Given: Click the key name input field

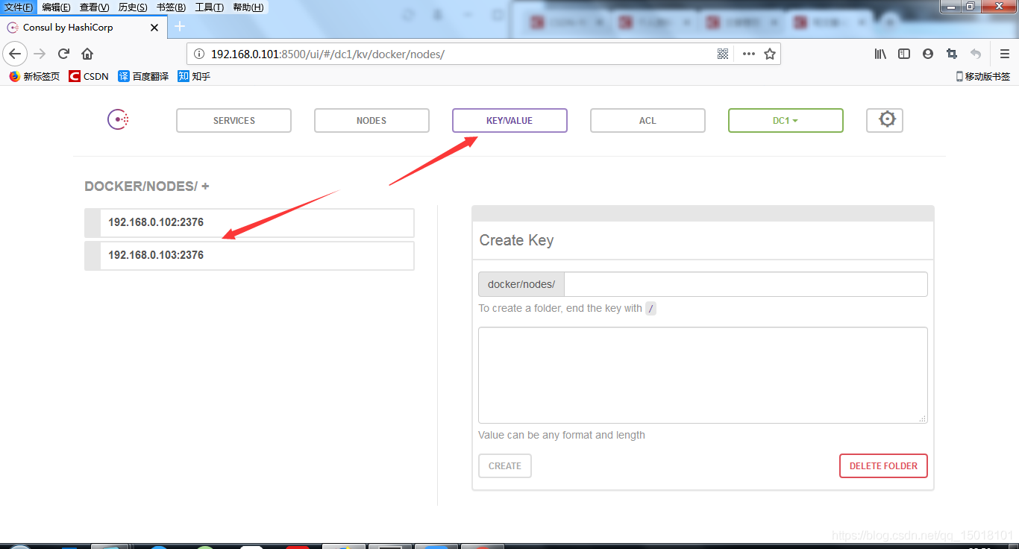Looking at the screenshot, I should point(745,284).
